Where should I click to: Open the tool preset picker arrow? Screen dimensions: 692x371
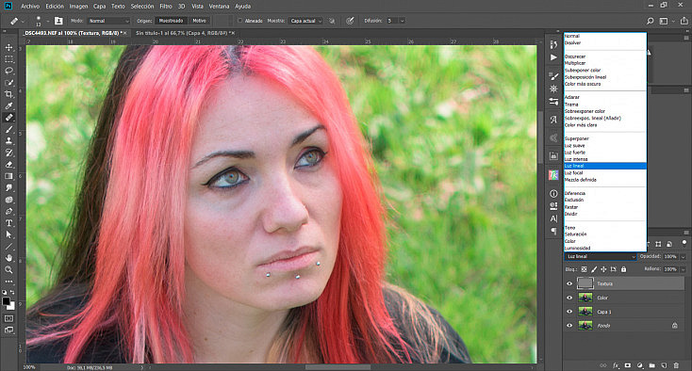point(23,21)
